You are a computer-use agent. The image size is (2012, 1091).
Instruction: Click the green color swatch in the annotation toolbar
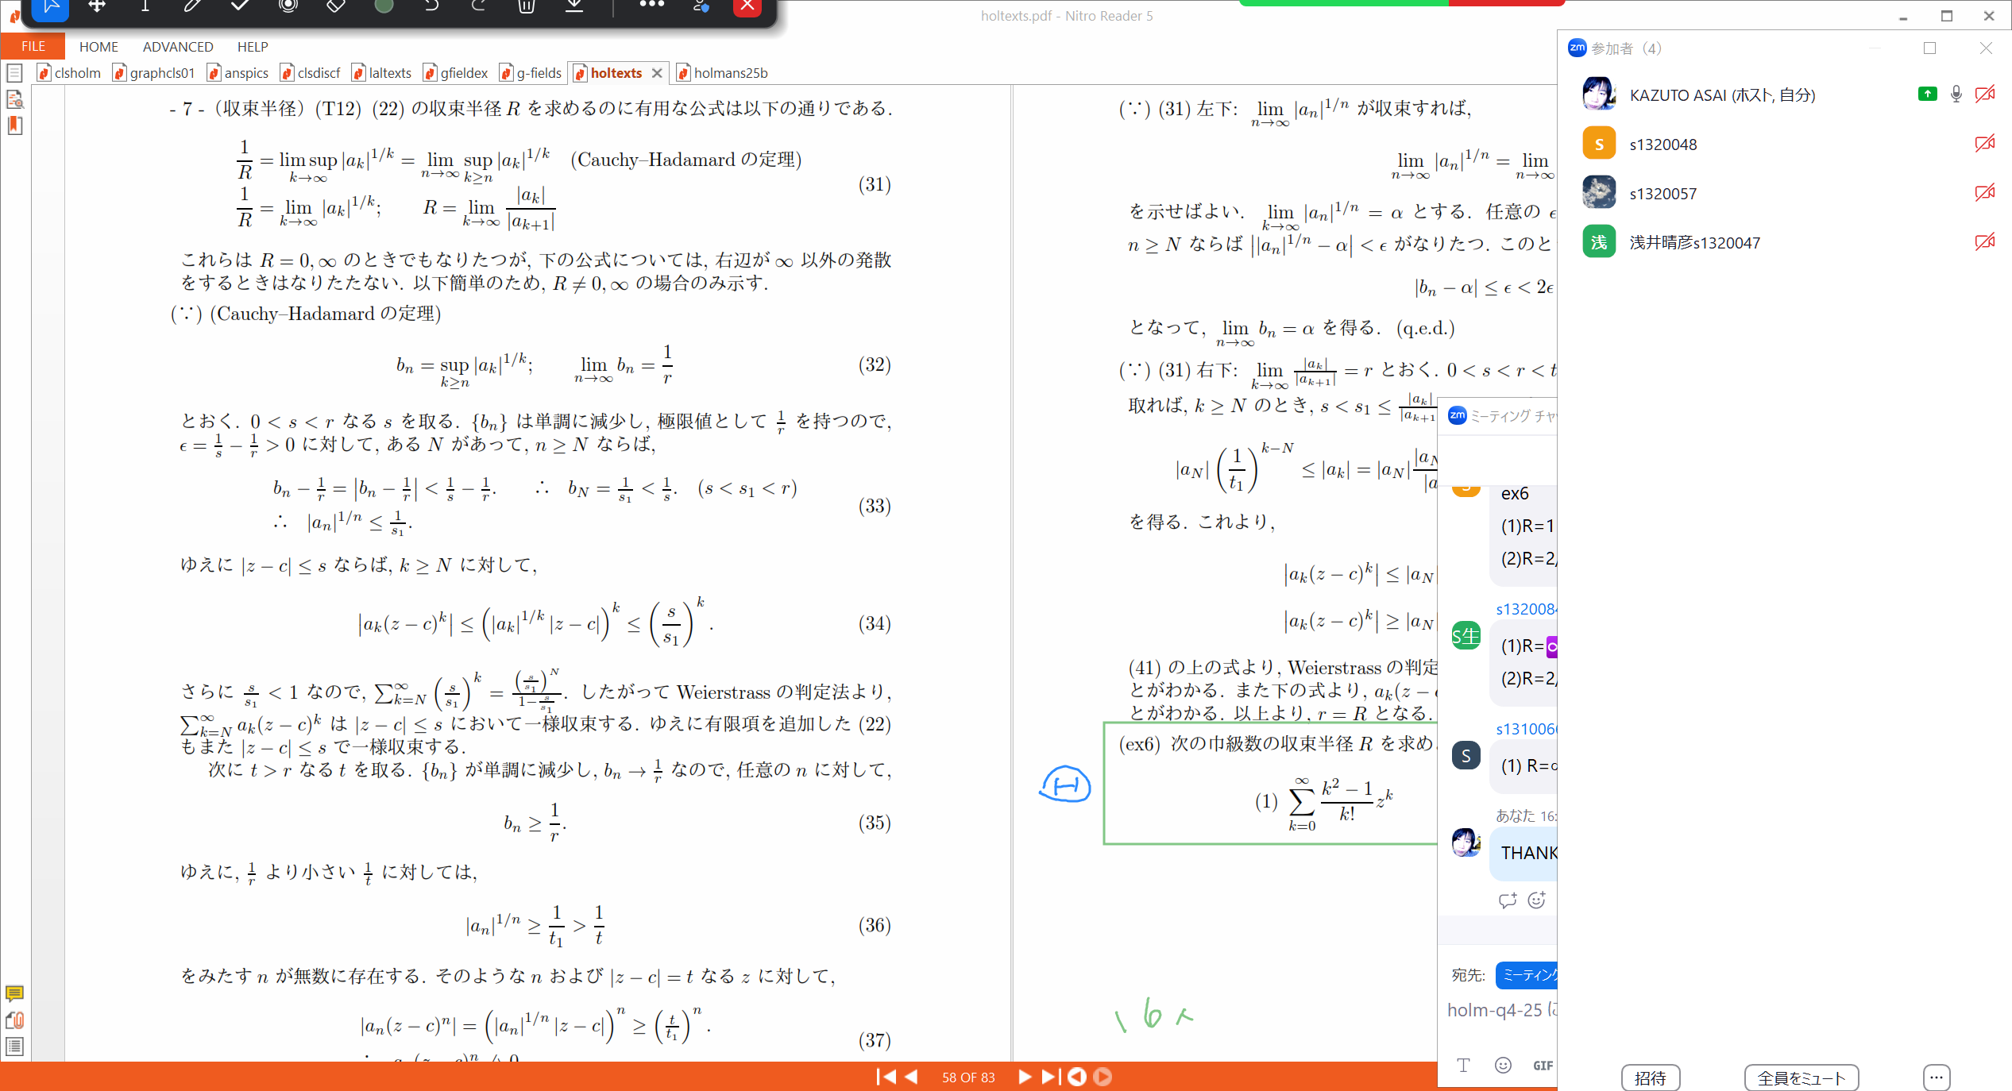(384, 6)
